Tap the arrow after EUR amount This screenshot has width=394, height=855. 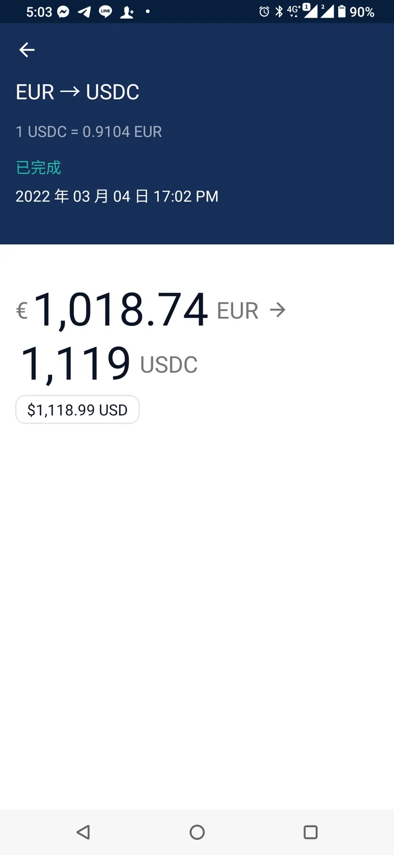click(277, 310)
